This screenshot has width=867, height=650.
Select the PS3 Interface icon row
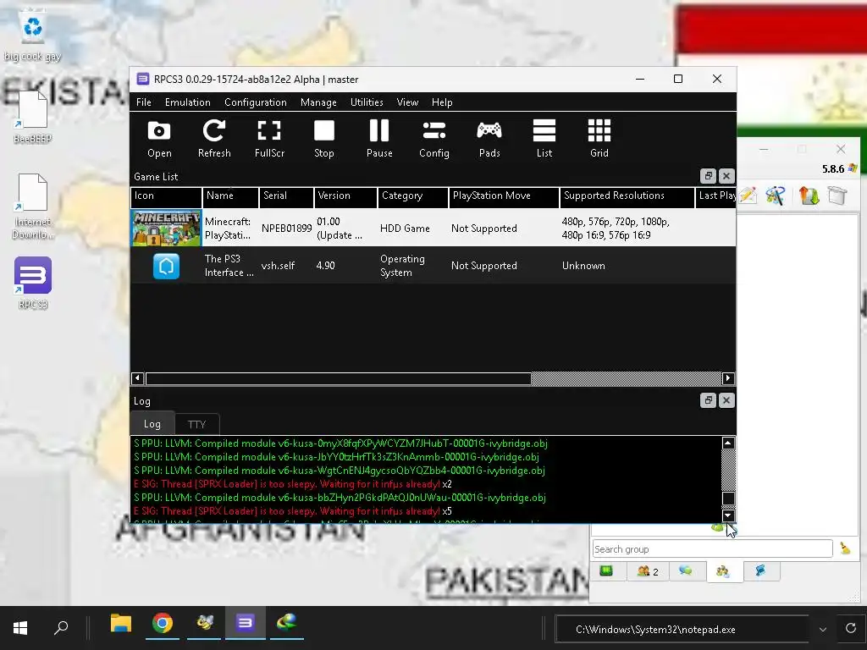click(167, 266)
